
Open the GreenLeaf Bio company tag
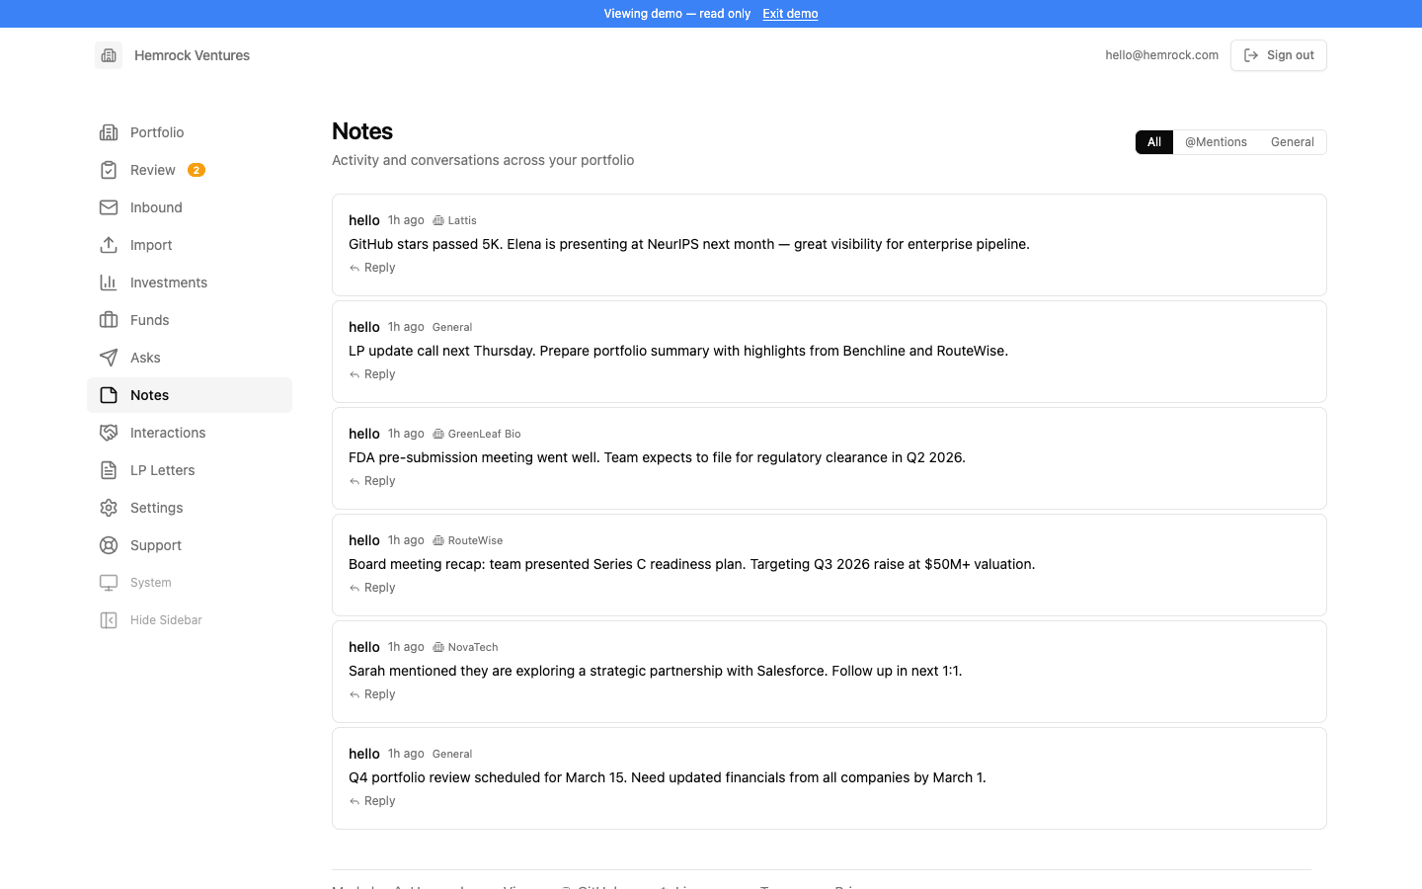tap(477, 434)
